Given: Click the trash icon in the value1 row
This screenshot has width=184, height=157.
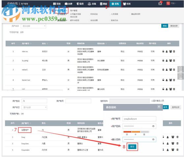Looking at the screenshot, I should click(174, 70).
